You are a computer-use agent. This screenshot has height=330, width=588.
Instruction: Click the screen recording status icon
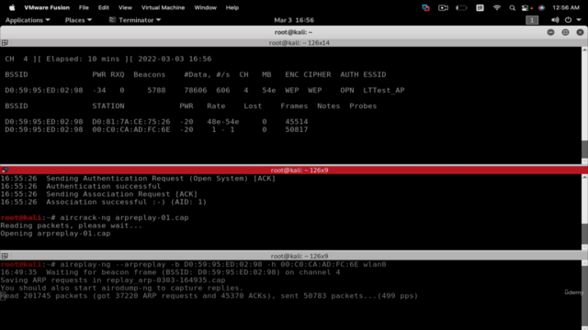pos(443,7)
